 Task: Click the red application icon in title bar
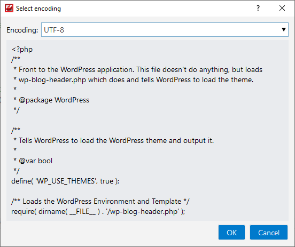(x=9, y=8)
